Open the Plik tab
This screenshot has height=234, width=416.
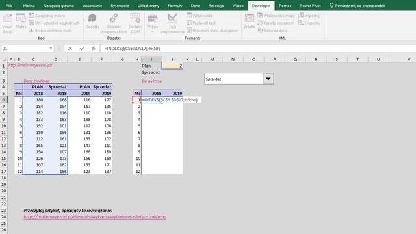pyautogui.click(x=8, y=6)
